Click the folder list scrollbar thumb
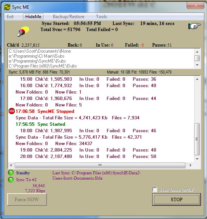 click(197, 58)
